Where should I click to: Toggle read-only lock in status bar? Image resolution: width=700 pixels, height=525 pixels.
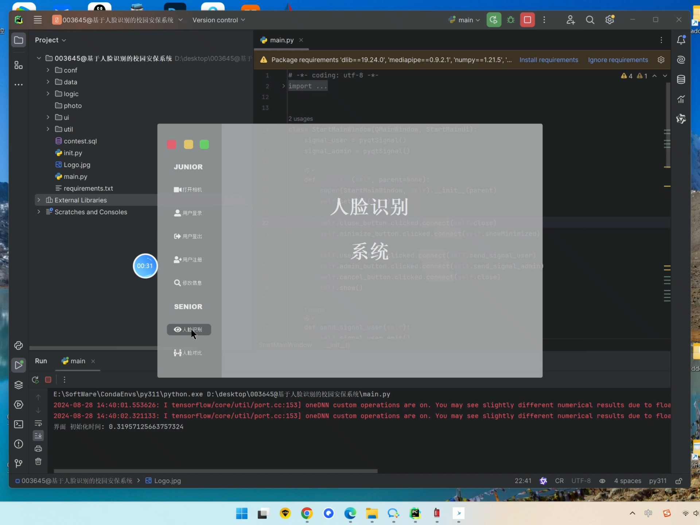click(678, 481)
